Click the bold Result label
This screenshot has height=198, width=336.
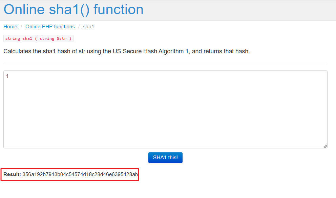coord(12,174)
